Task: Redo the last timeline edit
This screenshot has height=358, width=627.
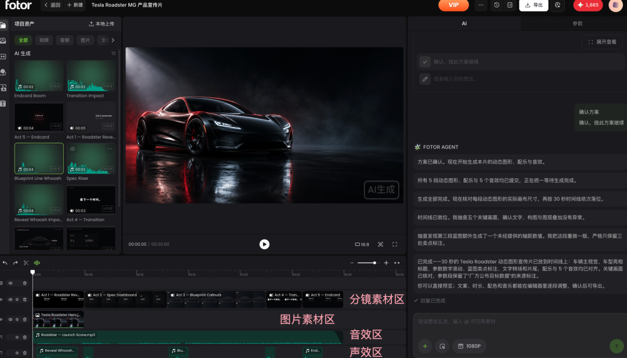Action: 15,262
